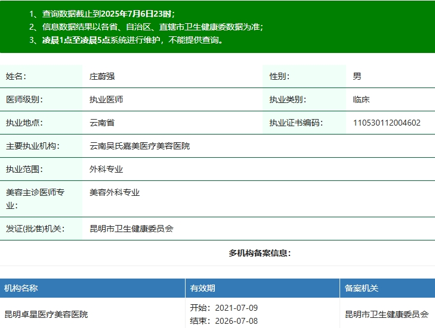Click the 医师级别 label
The image size is (435, 328).
coord(24,99)
